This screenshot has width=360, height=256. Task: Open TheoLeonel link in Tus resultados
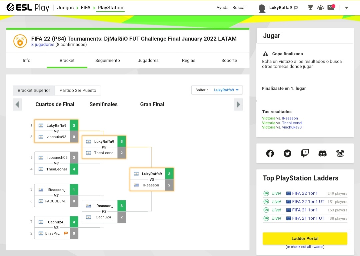pos(292,123)
